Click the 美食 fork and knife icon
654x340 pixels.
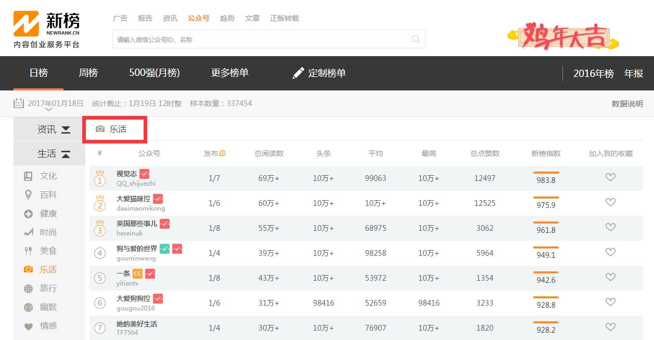[28, 251]
